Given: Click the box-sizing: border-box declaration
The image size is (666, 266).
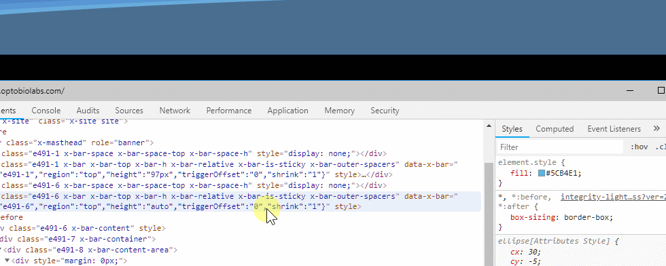Looking at the screenshot, I should tap(562, 217).
